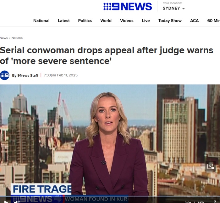
Task: Click the location dropdown arrow
Action: pyautogui.click(x=183, y=9)
